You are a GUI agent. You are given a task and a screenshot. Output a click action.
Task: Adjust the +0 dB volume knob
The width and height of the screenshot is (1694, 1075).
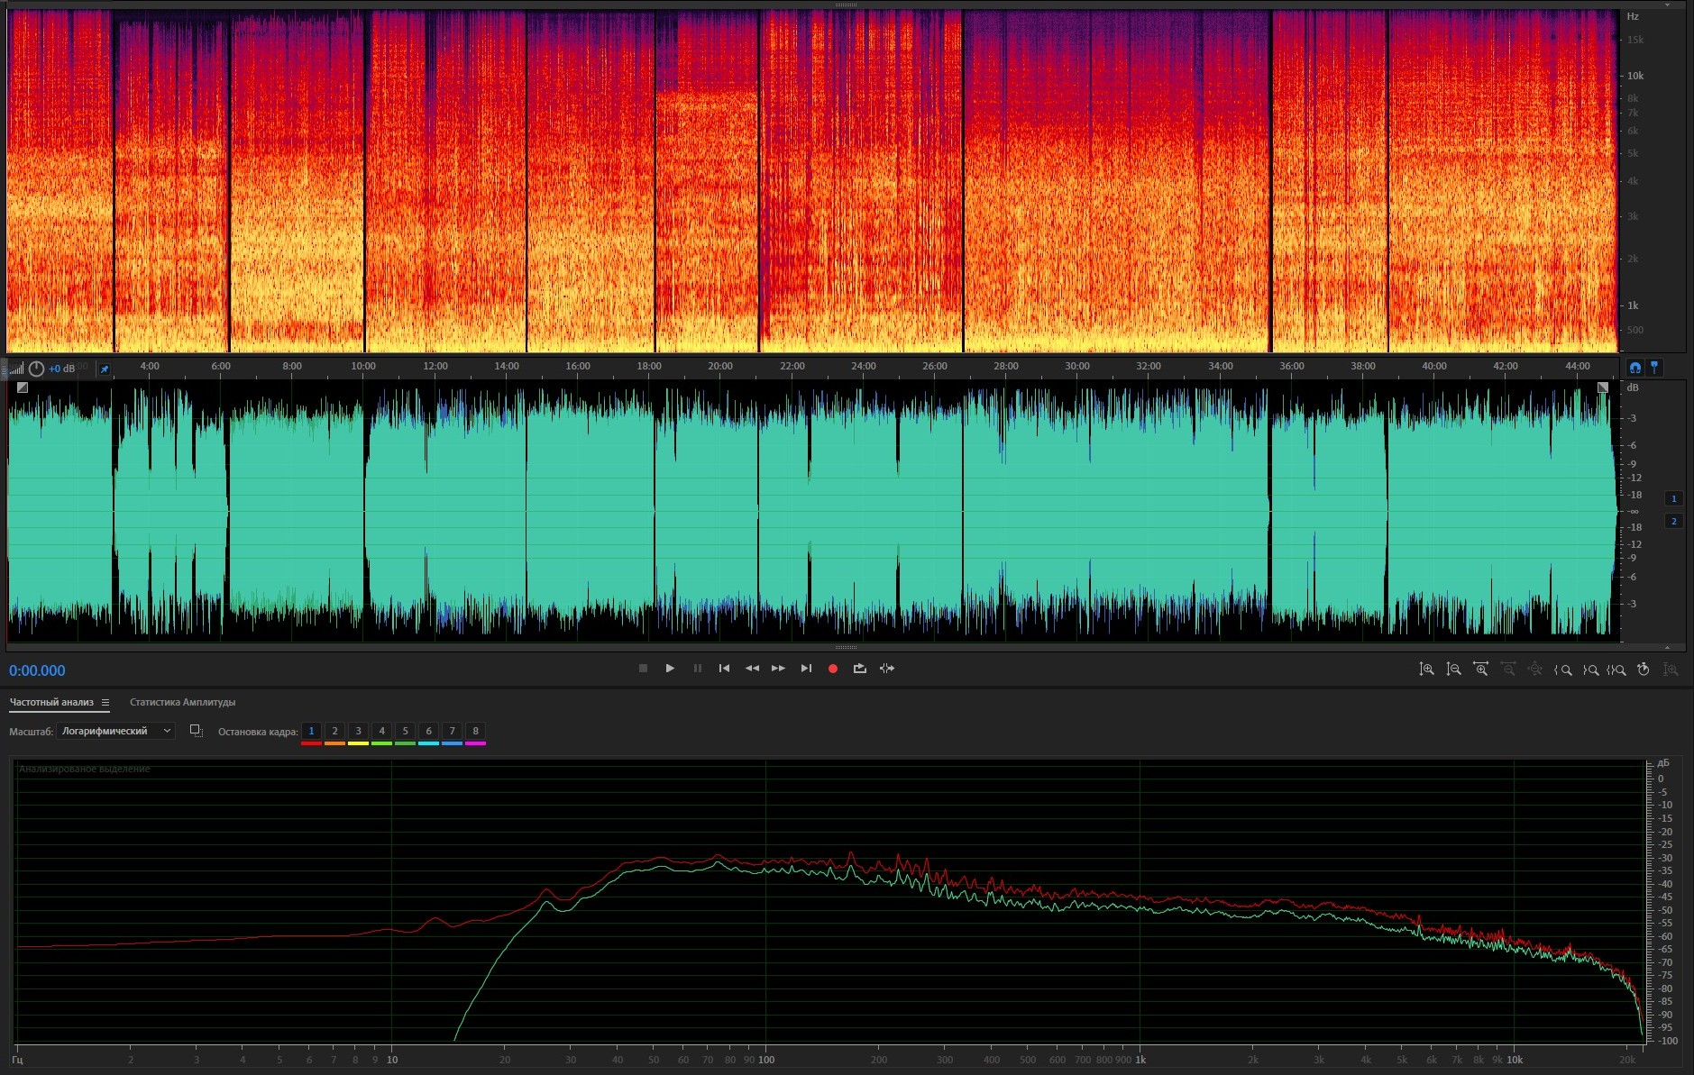point(37,369)
